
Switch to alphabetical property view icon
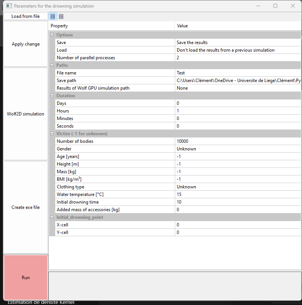pos(61,16)
